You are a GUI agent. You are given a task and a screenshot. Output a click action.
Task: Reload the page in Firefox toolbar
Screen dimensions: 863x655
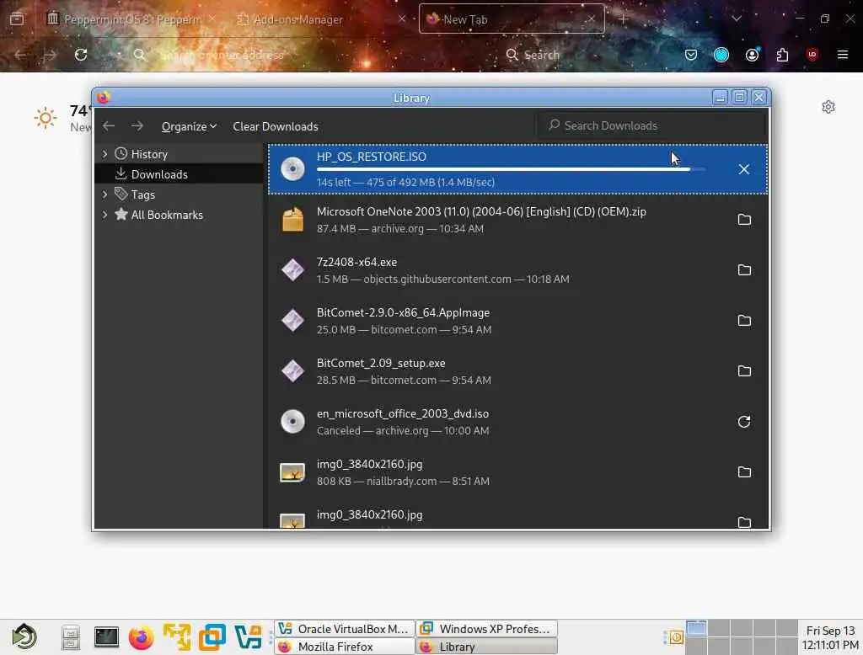[x=81, y=55]
